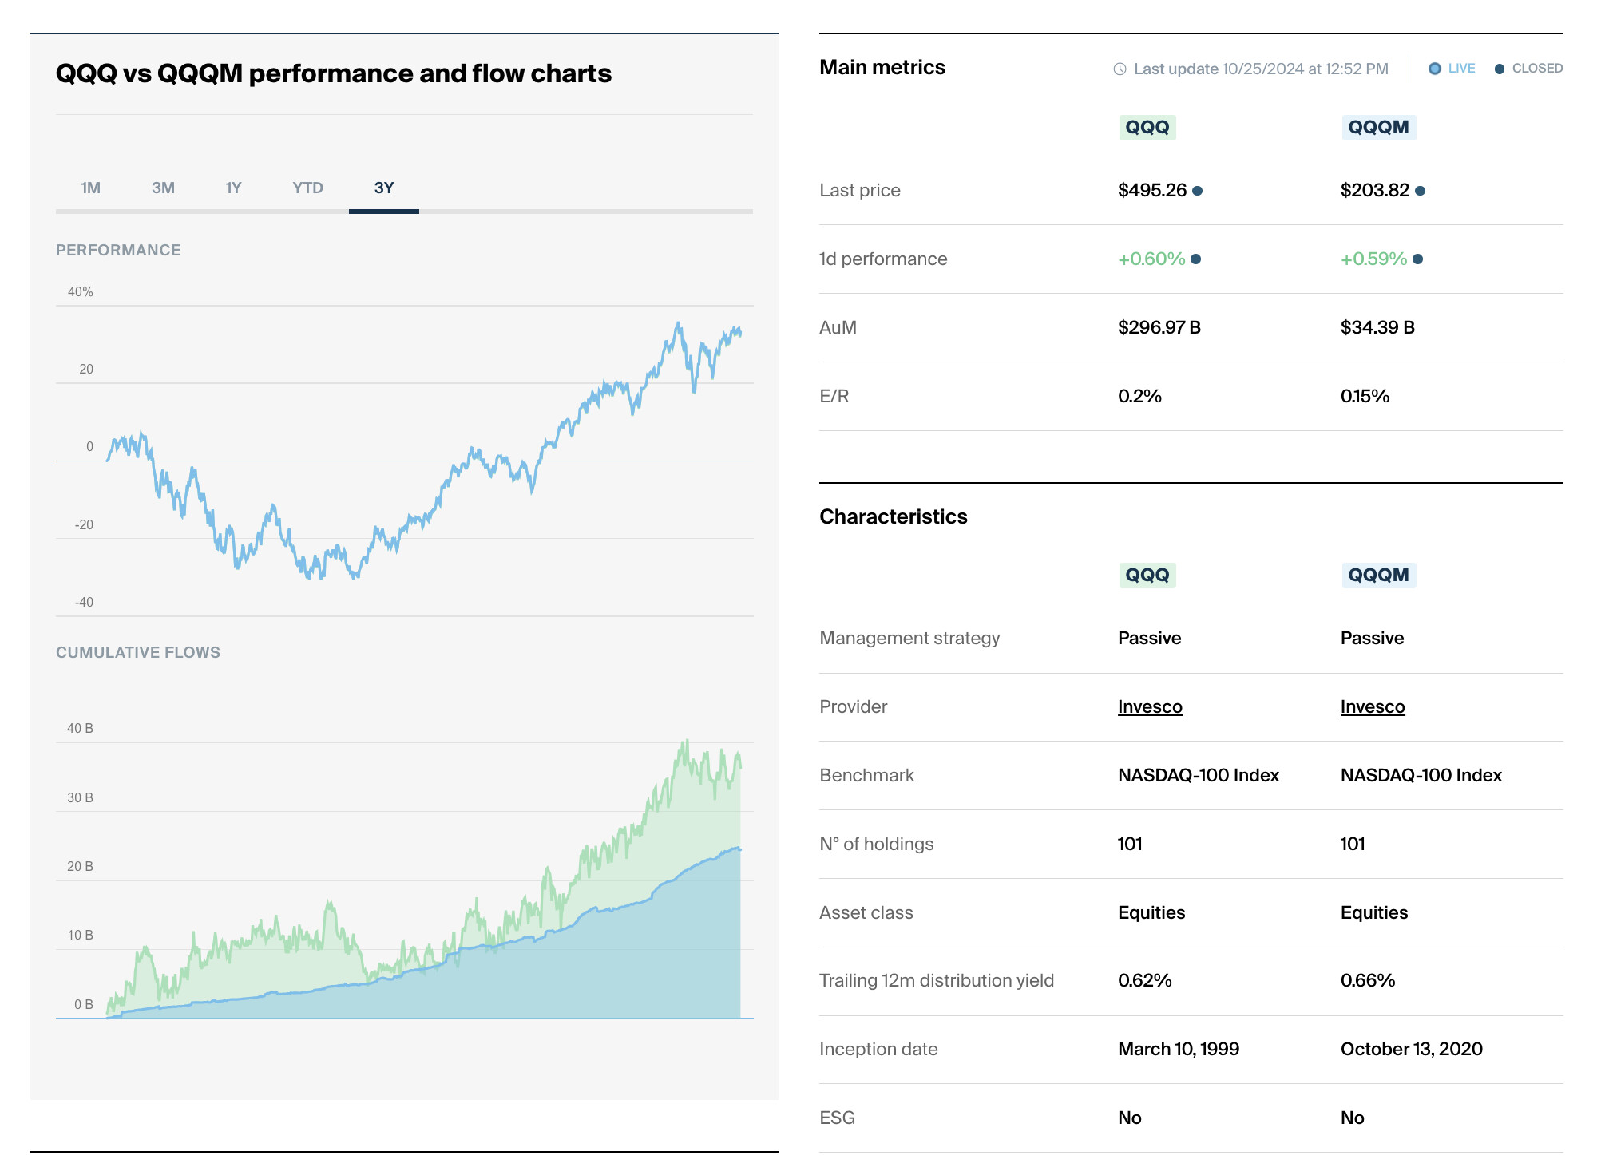
Task: Click the CUMULATIVE FLOWS chart label
Action: [138, 652]
